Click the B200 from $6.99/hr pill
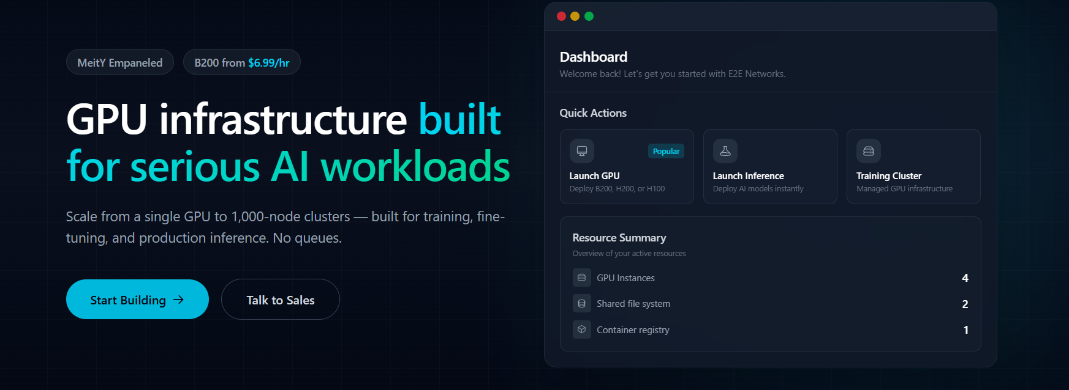The image size is (1069, 390). 242,62
